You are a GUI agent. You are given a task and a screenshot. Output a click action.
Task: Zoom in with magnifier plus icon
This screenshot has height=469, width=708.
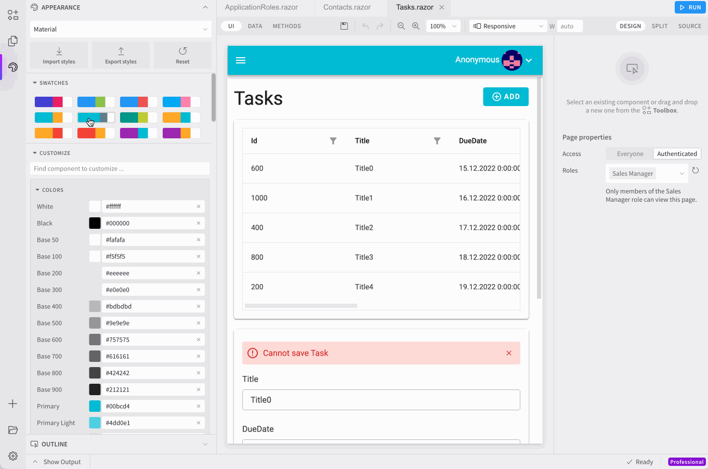(x=416, y=26)
